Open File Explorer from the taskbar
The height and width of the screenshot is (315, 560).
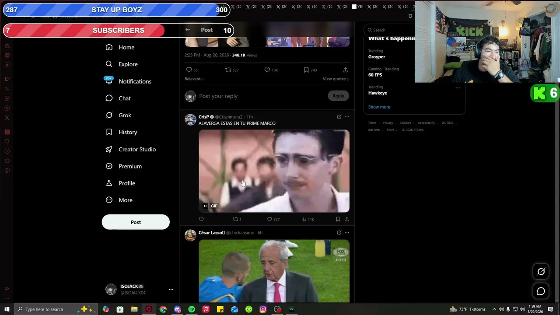pos(134,309)
